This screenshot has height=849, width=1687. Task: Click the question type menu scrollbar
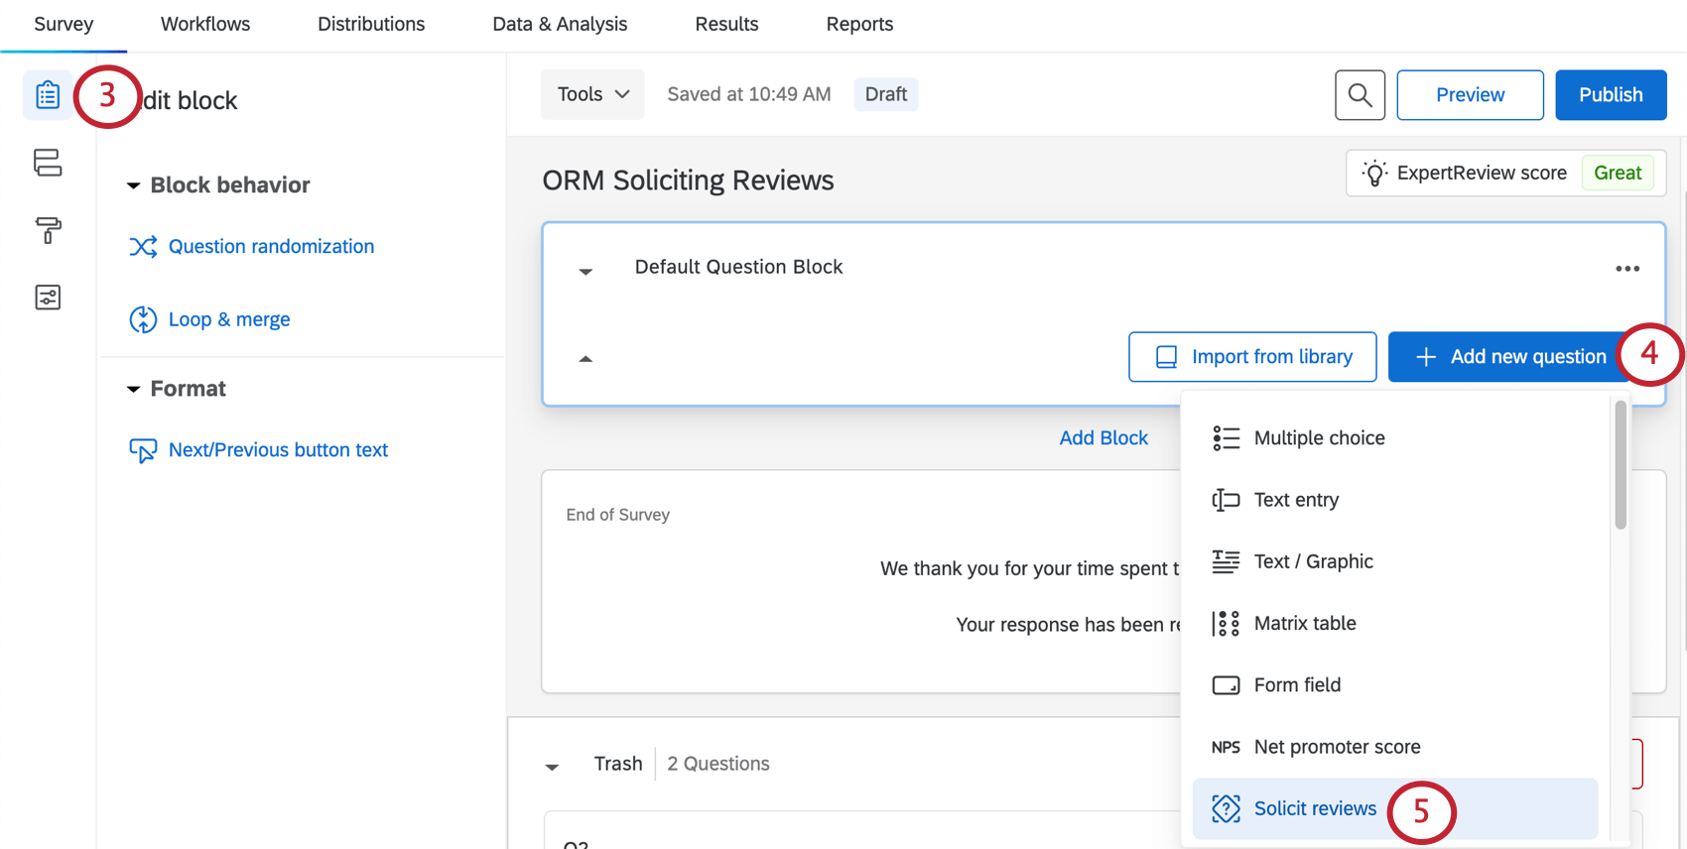[1621, 465]
